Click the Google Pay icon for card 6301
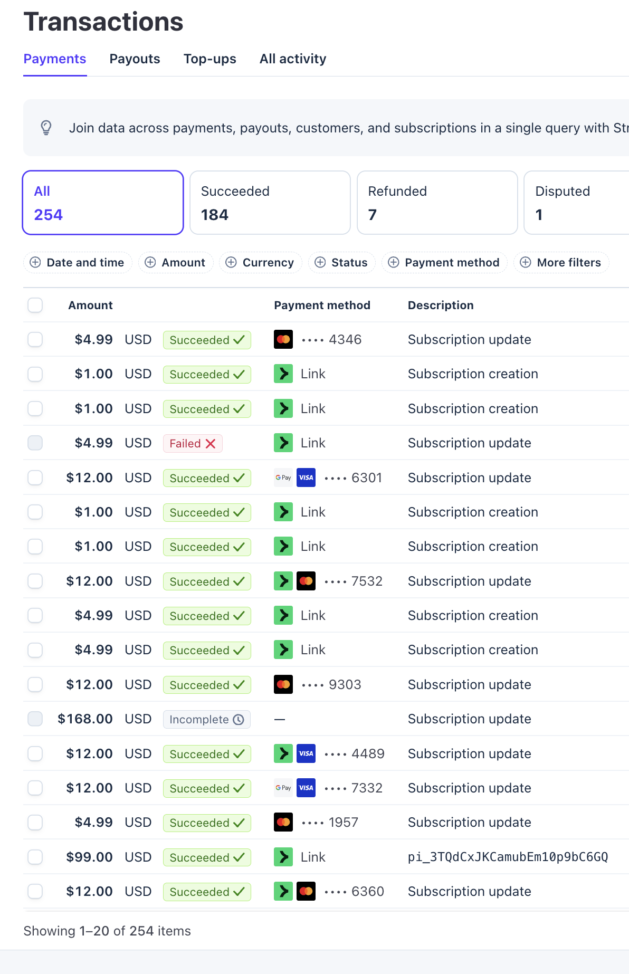 [x=283, y=478]
